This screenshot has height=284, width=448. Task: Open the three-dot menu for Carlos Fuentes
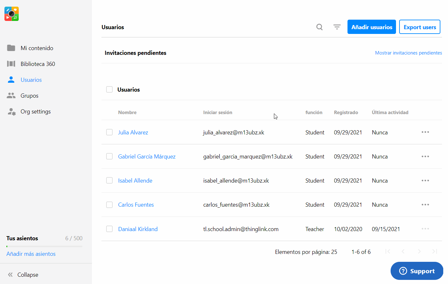coord(425,204)
